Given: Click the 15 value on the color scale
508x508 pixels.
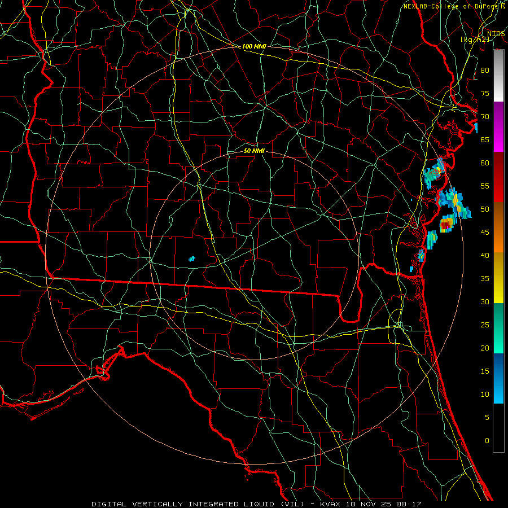Looking at the screenshot, I should [485, 371].
